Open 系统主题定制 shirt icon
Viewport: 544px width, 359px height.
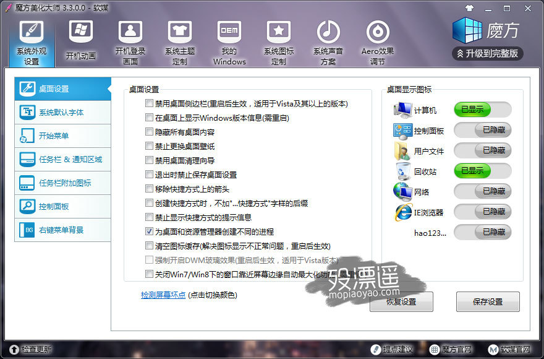(180, 32)
